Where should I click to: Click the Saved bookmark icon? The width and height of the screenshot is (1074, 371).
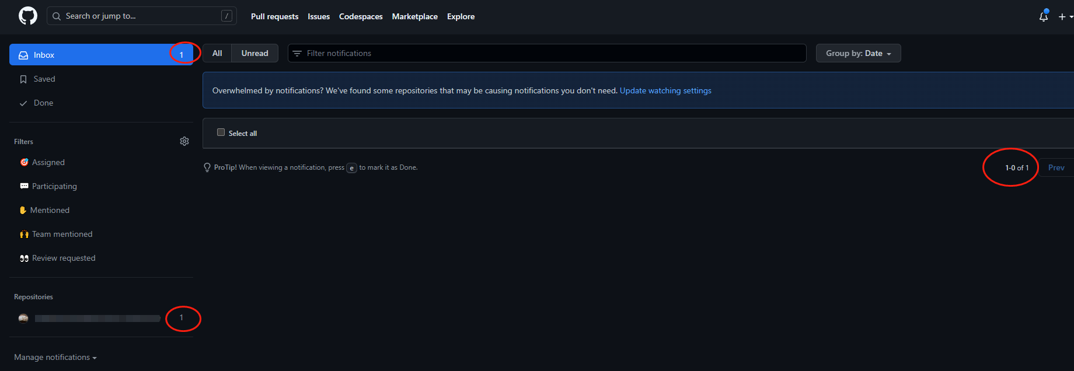click(23, 79)
